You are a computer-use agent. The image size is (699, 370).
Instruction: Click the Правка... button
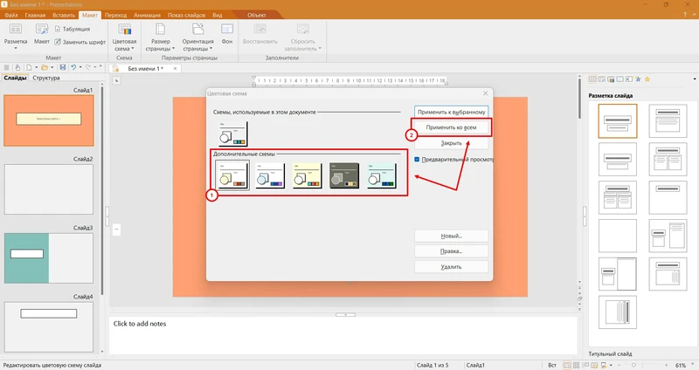point(451,251)
